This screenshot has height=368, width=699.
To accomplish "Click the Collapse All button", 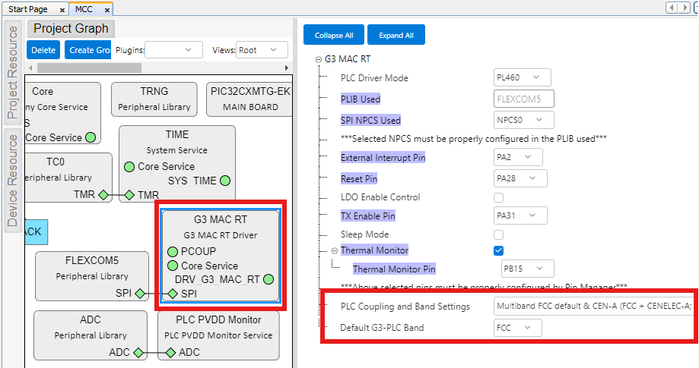I will pyautogui.click(x=333, y=35).
